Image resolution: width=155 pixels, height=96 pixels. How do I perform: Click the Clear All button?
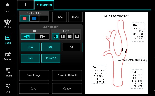tap(75, 17)
